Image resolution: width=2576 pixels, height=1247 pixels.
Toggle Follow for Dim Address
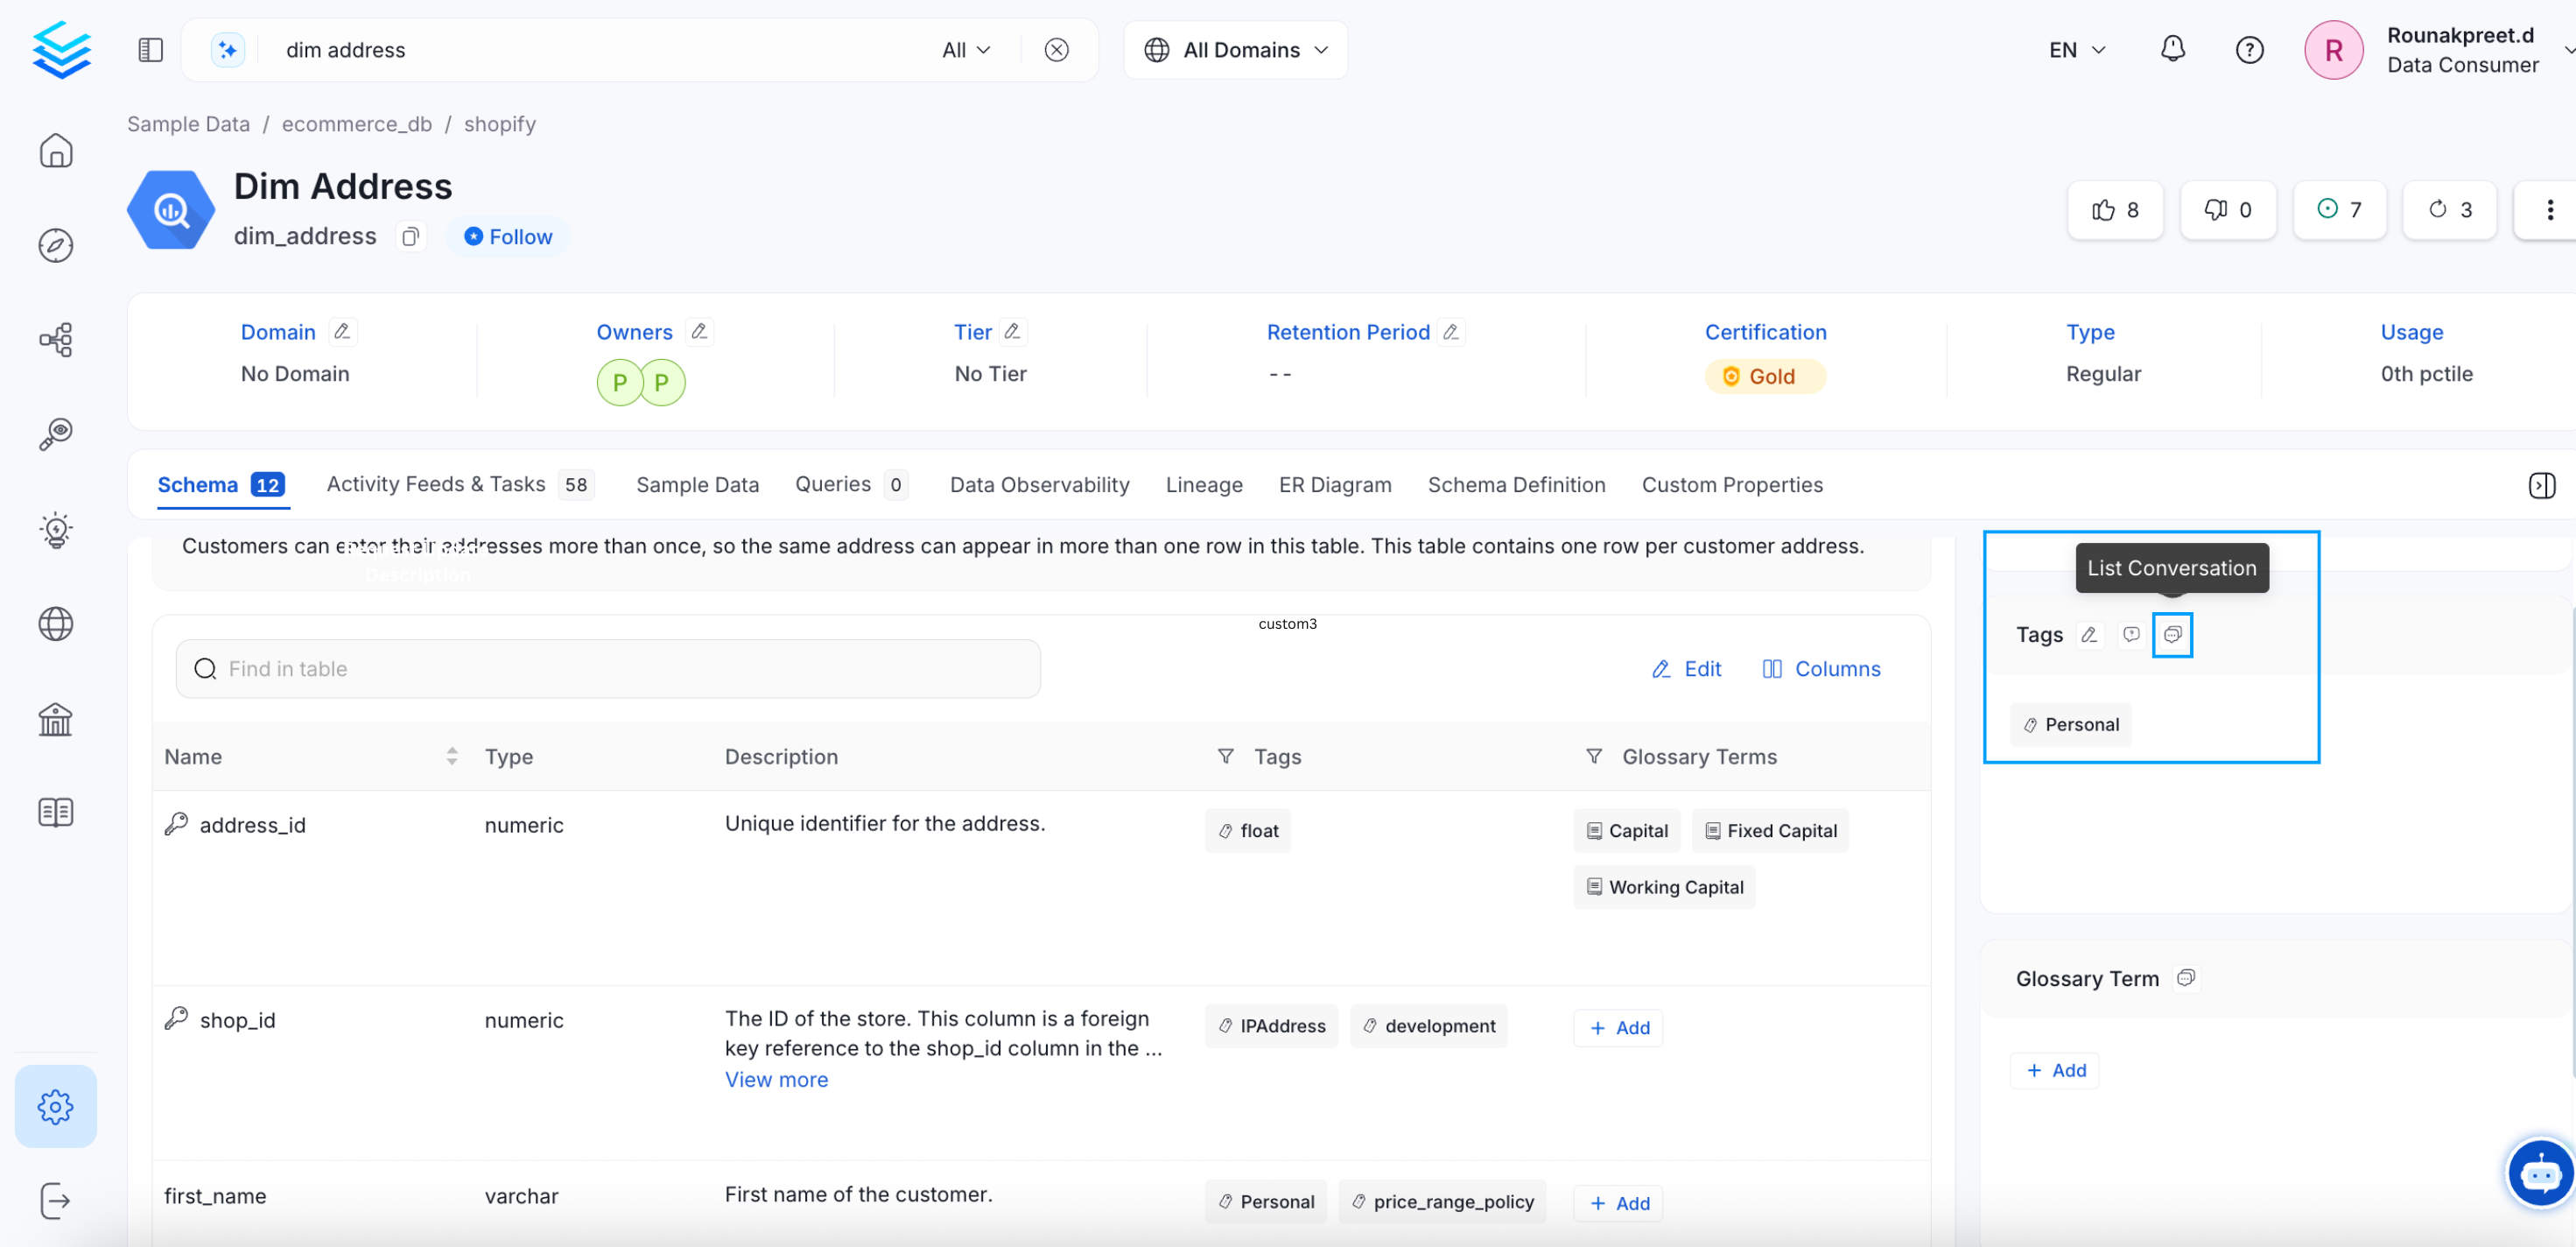pyautogui.click(x=508, y=236)
